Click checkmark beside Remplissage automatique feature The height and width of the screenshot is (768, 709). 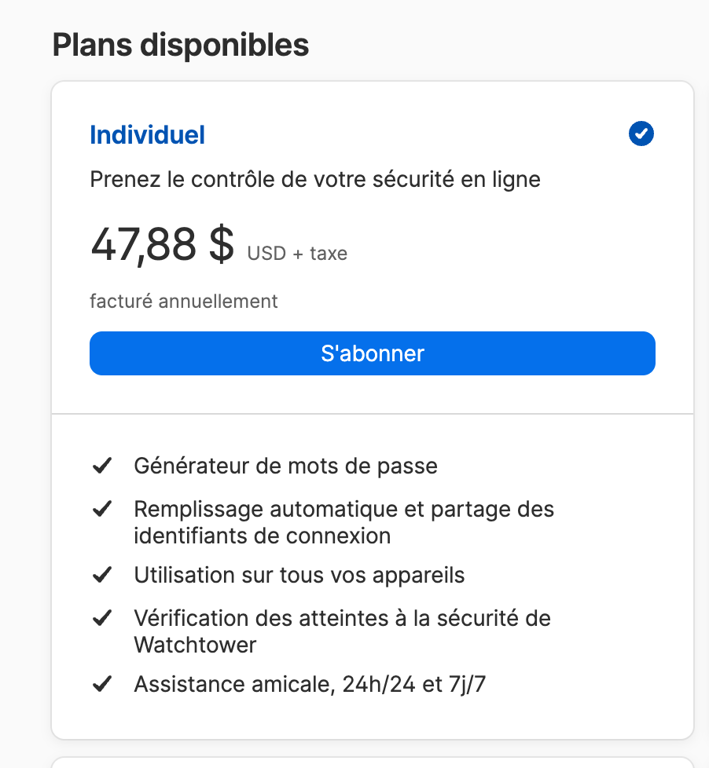click(101, 509)
